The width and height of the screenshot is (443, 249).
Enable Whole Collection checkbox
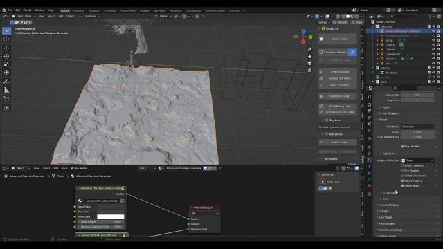click(x=402, y=166)
